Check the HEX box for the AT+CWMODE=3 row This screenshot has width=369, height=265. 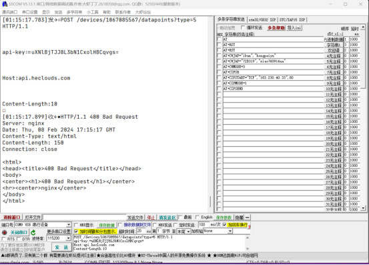219,67
